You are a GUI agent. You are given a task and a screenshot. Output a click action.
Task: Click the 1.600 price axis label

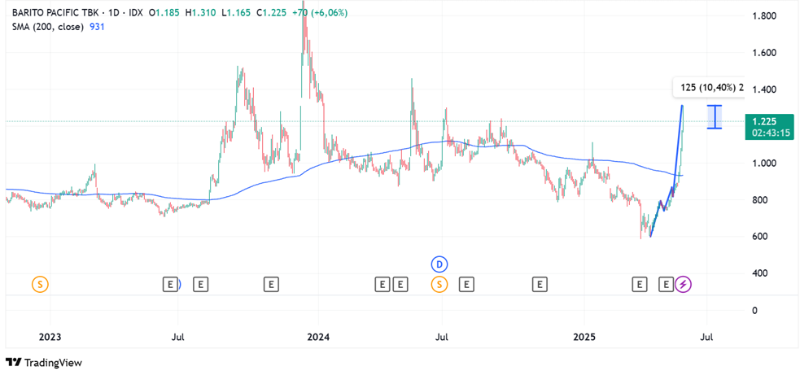pos(765,53)
